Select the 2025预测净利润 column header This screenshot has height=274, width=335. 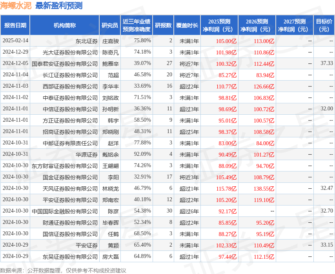tap(219, 25)
